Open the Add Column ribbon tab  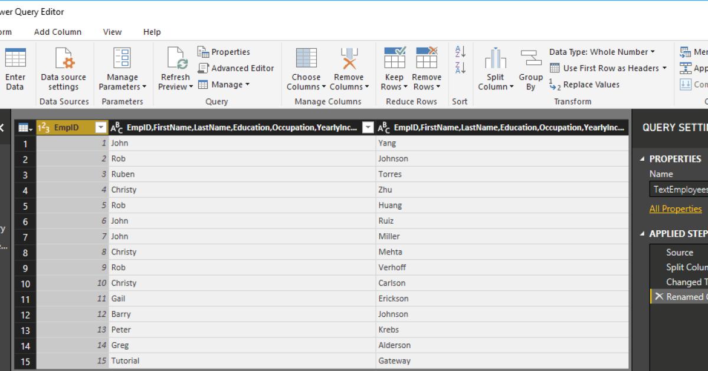[58, 32]
